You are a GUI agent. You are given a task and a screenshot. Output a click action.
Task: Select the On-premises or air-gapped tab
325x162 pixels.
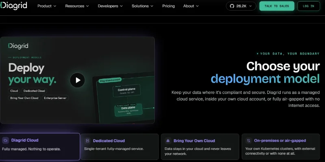coord(281,147)
